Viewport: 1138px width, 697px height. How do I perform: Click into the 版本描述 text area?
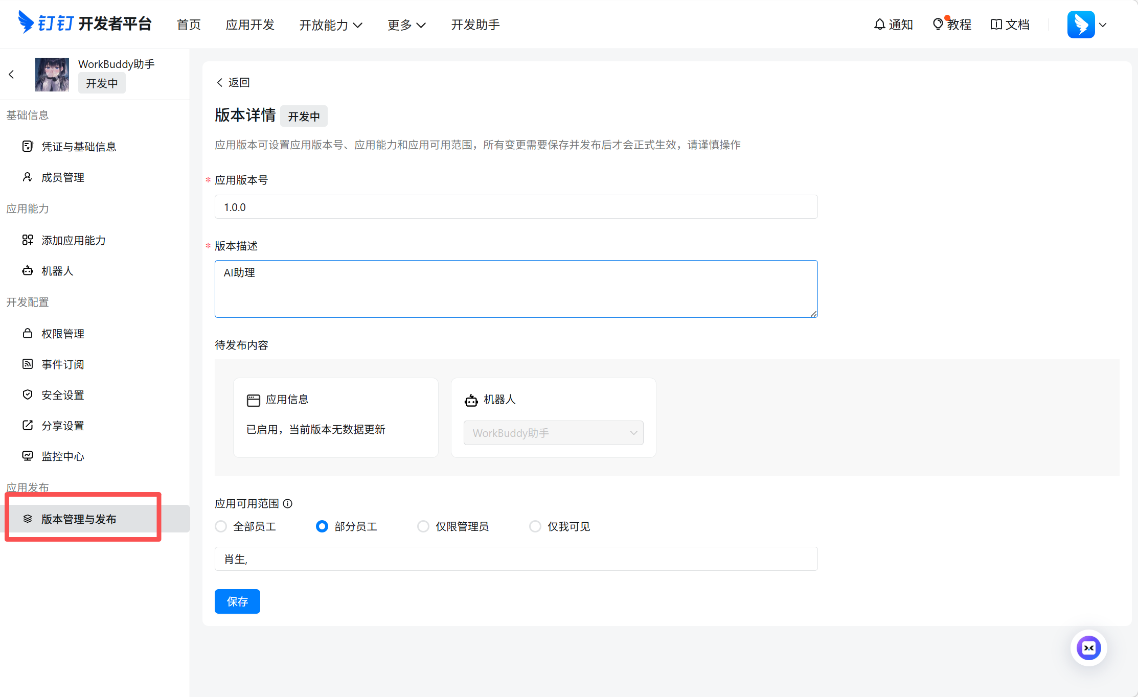pos(515,289)
